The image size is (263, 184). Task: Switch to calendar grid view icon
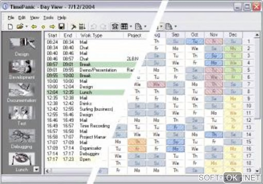click(125, 26)
